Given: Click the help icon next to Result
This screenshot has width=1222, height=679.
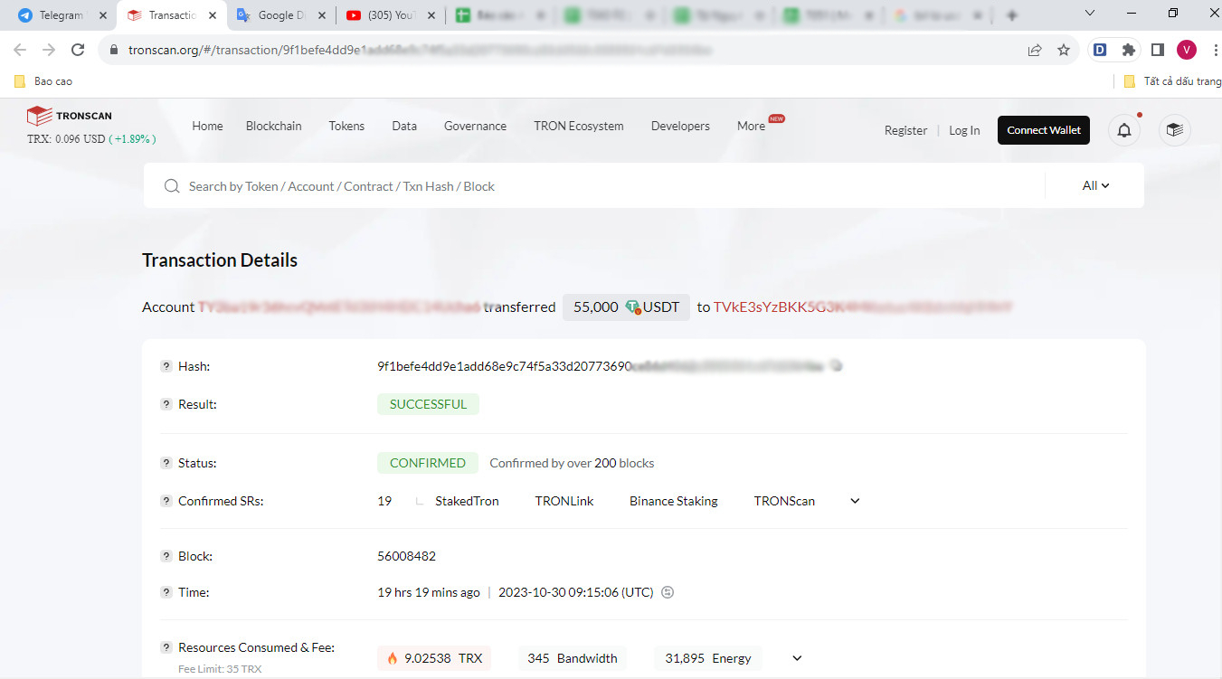Looking at the screenshot, I should (166, 404).
